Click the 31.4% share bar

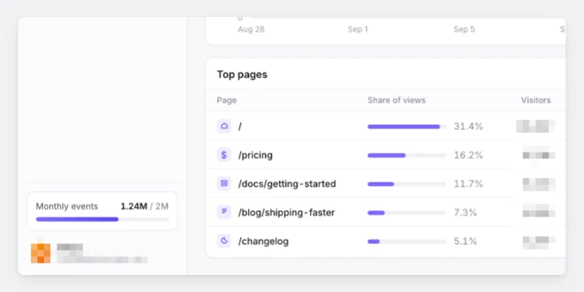click(406, 127)
